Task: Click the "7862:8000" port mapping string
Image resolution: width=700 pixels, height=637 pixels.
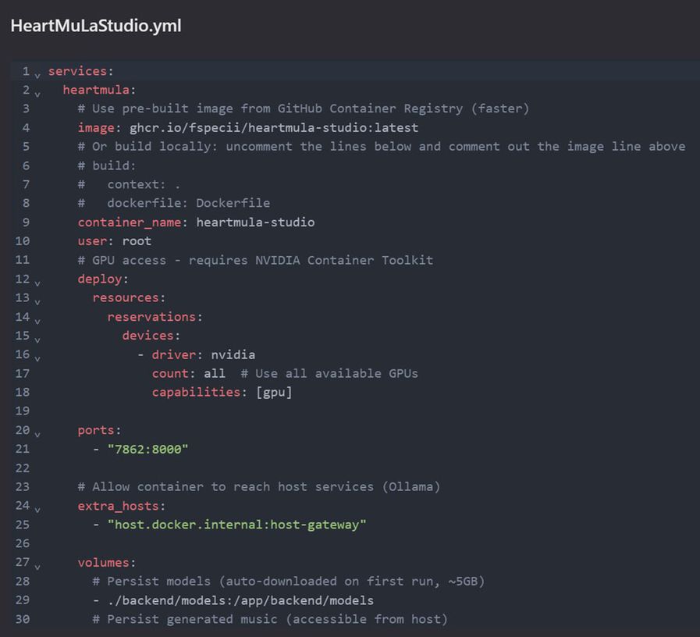Action: click(147, 449)
